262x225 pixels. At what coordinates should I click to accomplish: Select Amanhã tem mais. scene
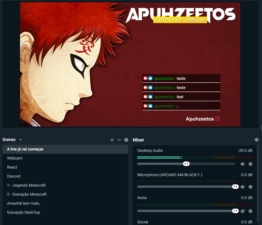point(65,203)
